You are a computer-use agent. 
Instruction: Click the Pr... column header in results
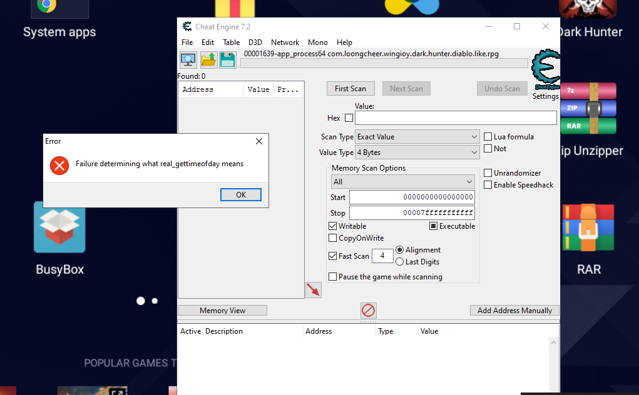pos(288,89)
